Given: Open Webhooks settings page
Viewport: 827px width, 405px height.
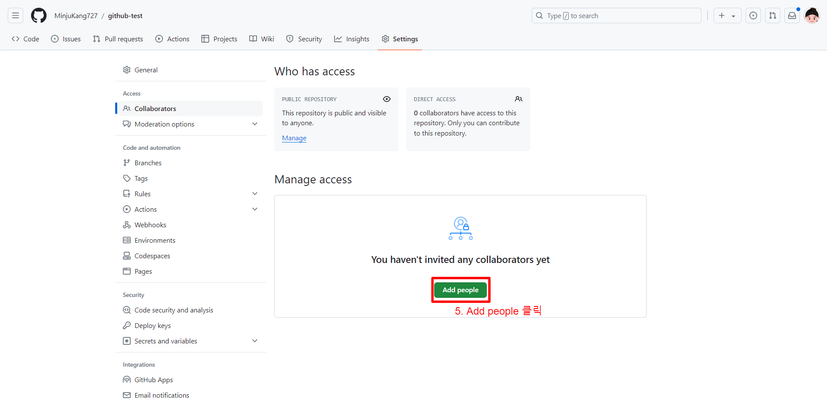Looking at the screenshot, I should (x=191, y=225).
